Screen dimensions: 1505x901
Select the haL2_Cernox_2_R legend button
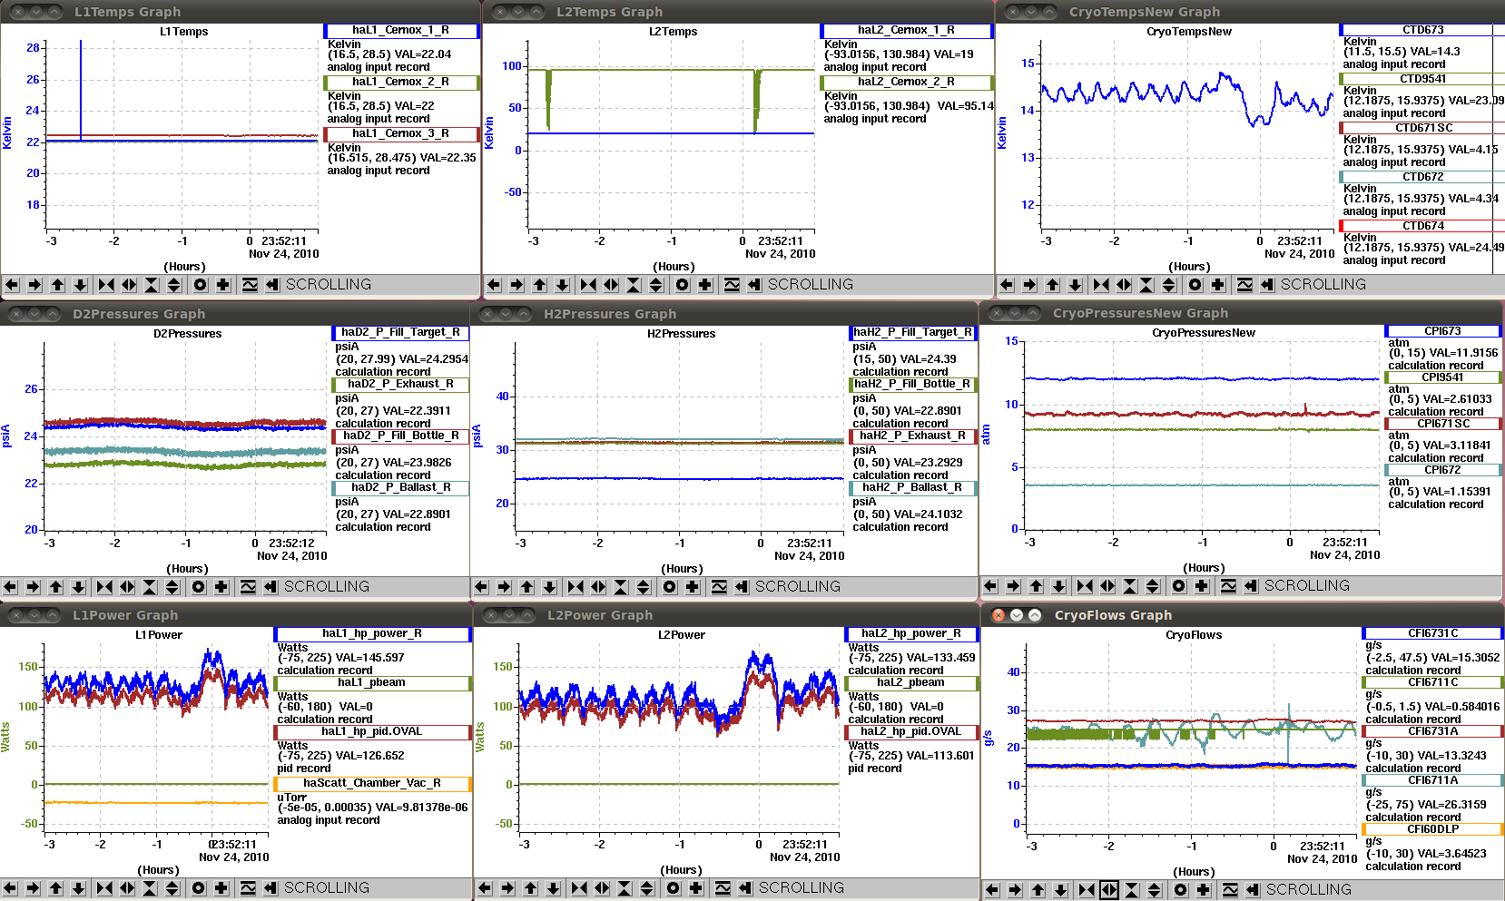click(x=907, y=83)
